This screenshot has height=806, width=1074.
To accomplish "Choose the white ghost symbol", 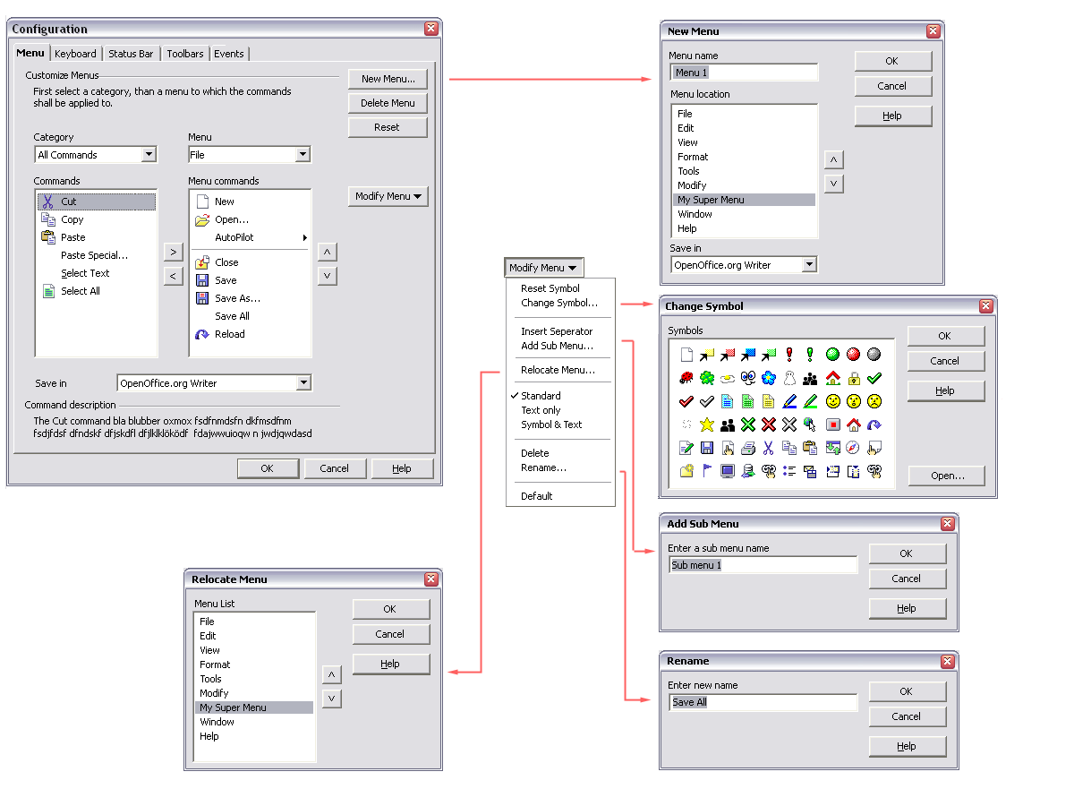I will click(789, 378).
